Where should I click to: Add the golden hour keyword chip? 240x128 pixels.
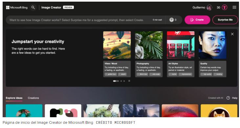click(x=111, y=74)
